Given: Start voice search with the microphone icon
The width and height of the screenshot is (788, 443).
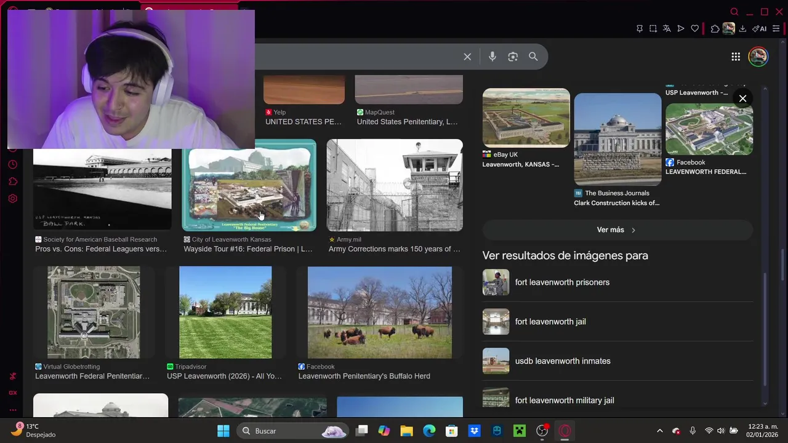Looking at the screenshot, I should [x=492, y=57].
